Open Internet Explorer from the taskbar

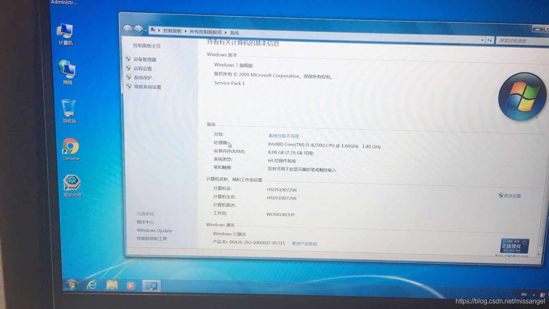point(91,285)
